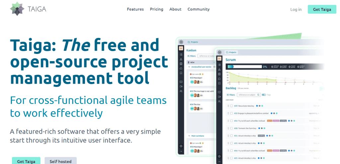Open the Community page
The image size is (340, 164).
coord(199,9)
